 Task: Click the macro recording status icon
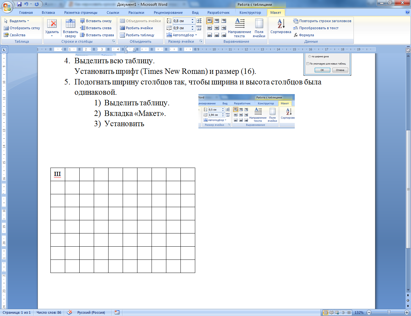coord(117,312)
